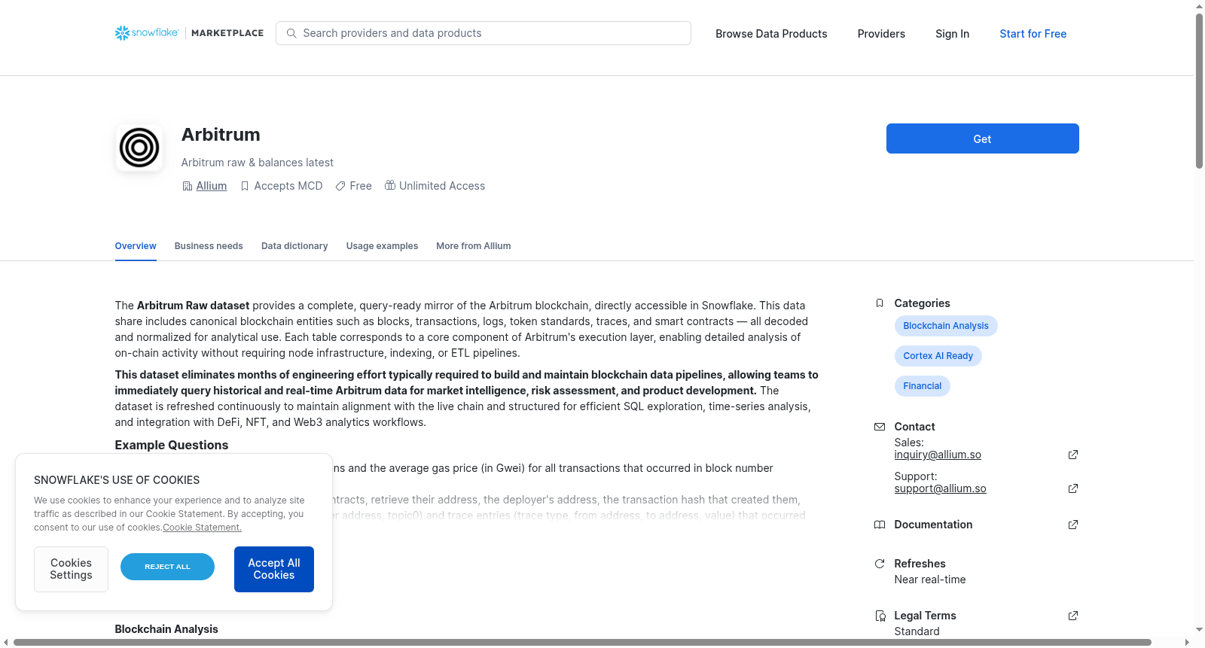Click the Allium provider building icon
Image resolution: width=1205 pixels, height=648 pixels.
188,186
